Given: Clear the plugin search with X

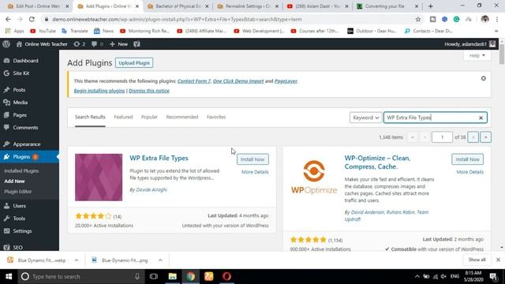Looking at the screenshot, I should pos(481,118).
